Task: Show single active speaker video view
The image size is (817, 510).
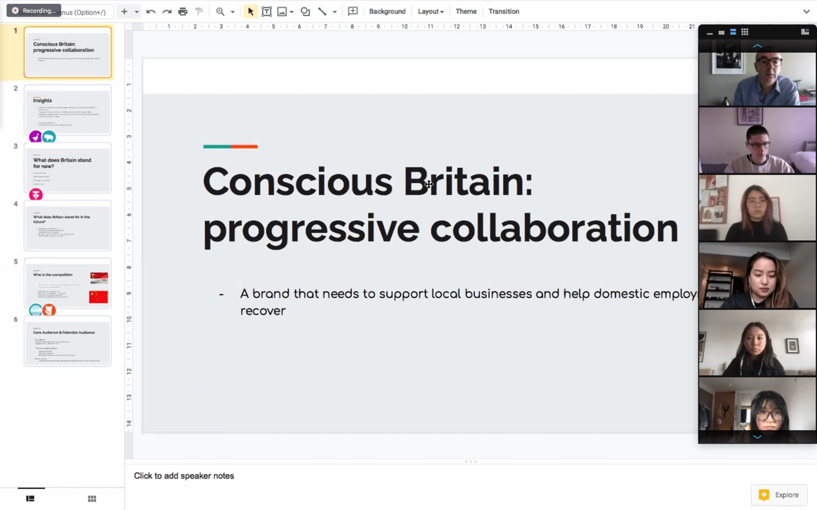Action: pyautogui.click(x=721, y=32)
